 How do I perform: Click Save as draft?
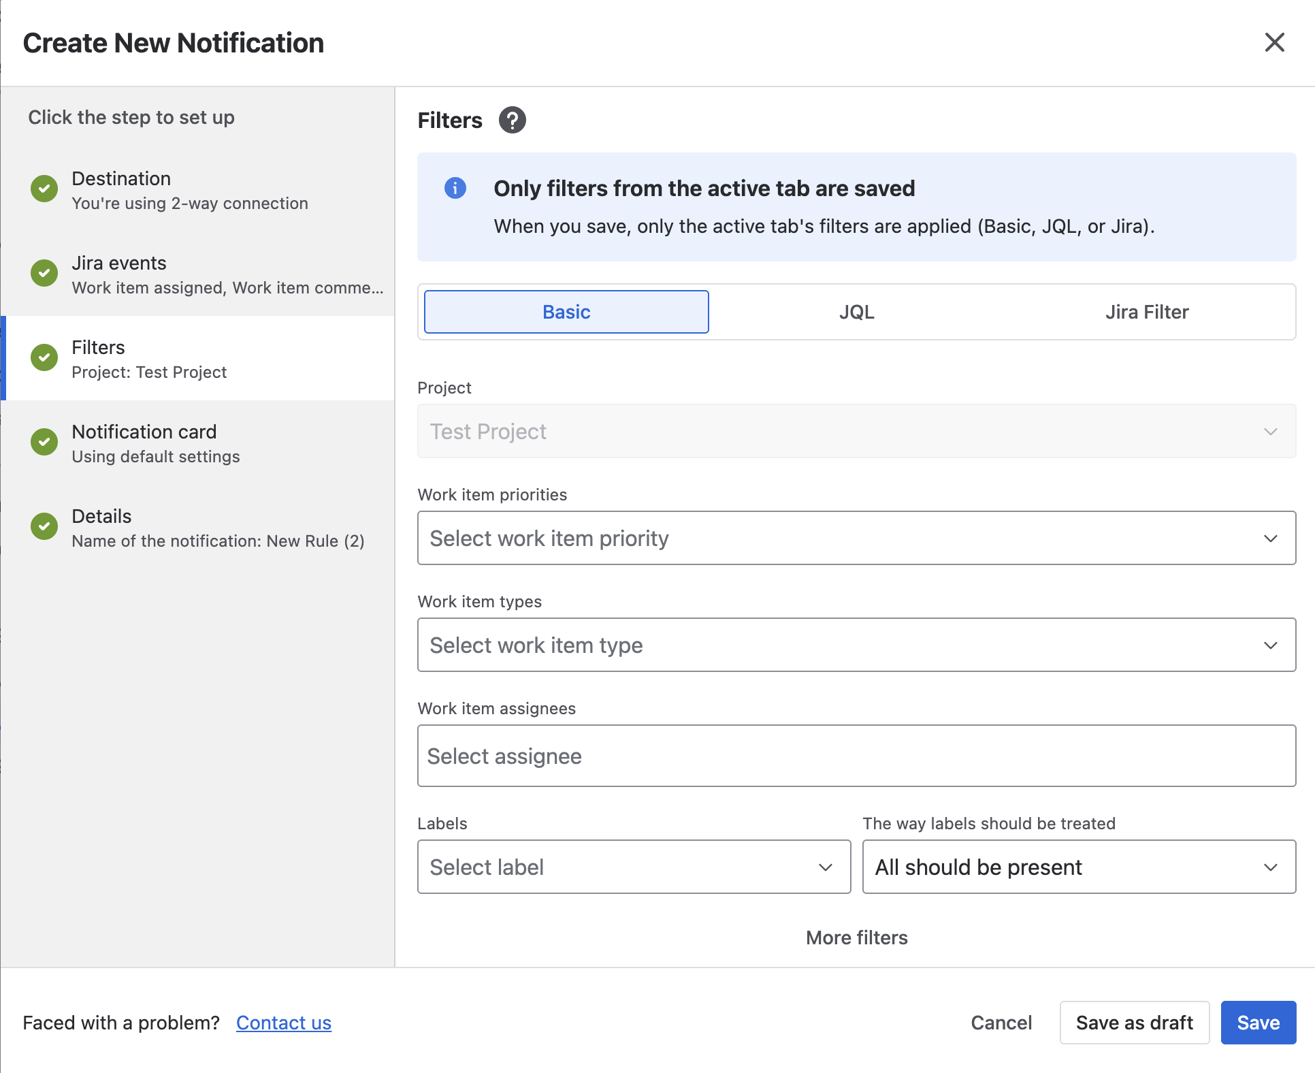tap(1134, 1023)
